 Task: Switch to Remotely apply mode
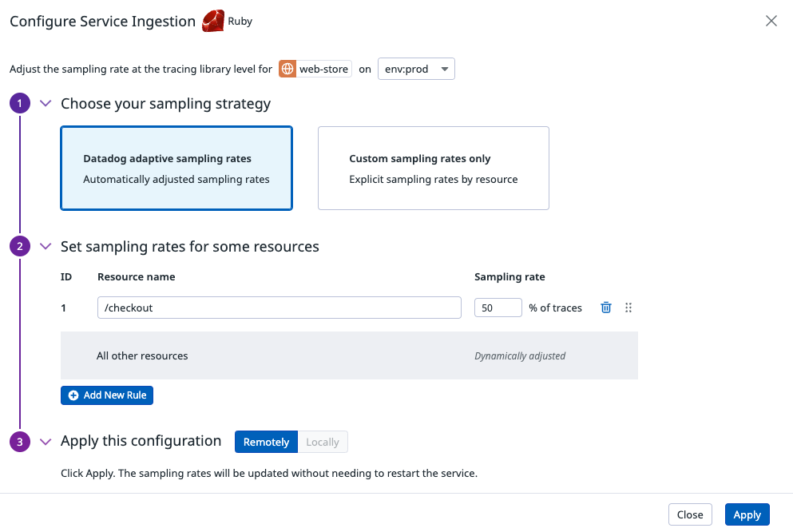pyautogui.click(x=266, y=442)
